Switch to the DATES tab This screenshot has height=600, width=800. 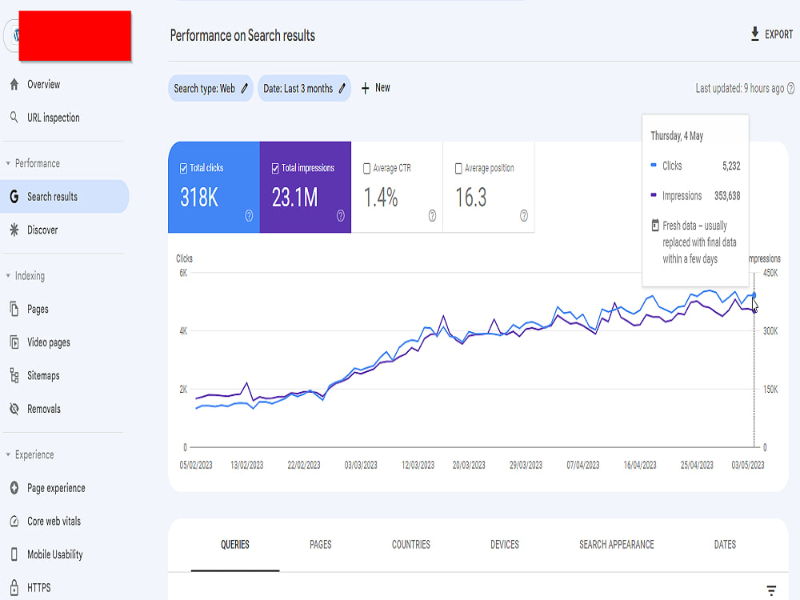pyautogui.click(x=725, y=544)
